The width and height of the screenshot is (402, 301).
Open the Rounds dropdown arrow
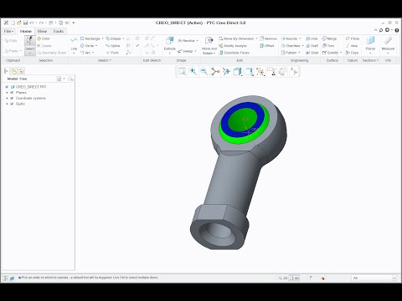[300, 38]
